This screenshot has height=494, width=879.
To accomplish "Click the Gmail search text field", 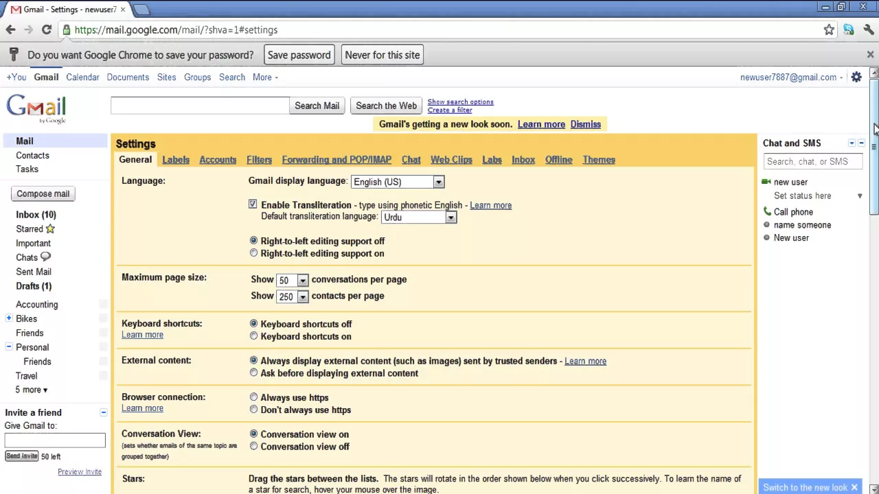I will tap(200, 105).
